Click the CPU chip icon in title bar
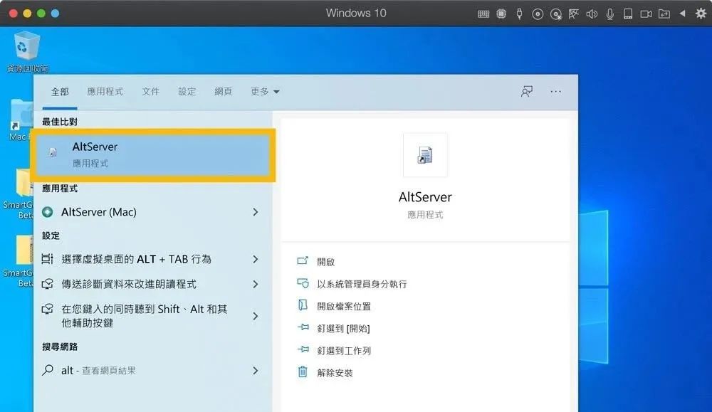The width and height of the screenshot is (712, 412). 501,14
